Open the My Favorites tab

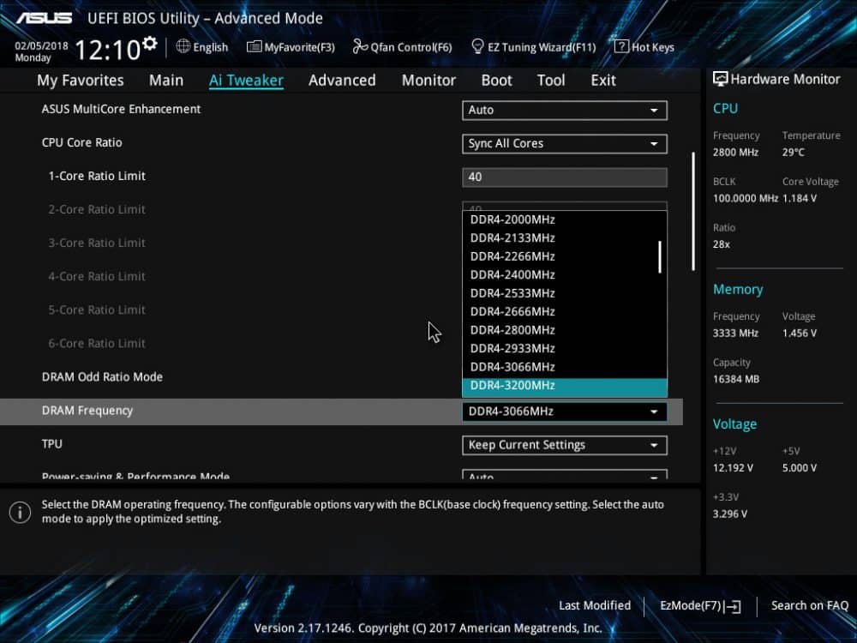tap(81, 81)
